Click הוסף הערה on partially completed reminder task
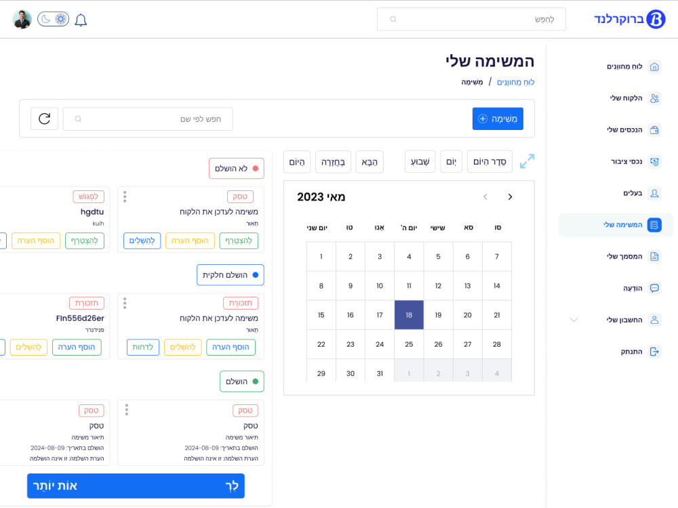The image size is (678, 508). coord(231,347)
